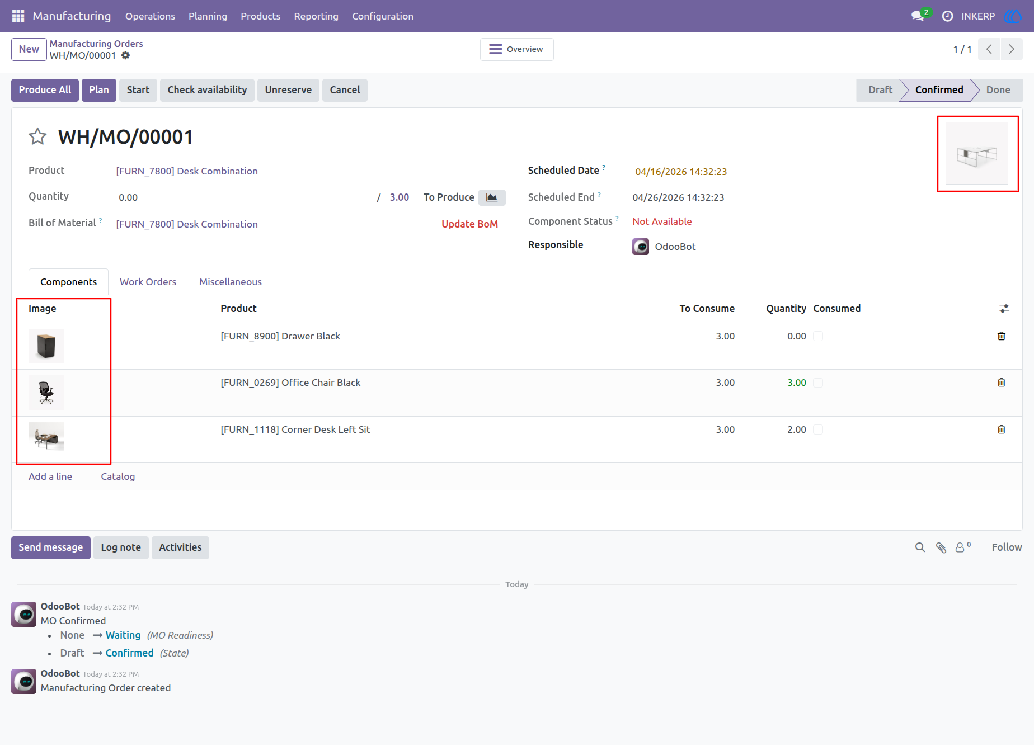Delete the Office Chair Black component line

[x=1002, y=383]
